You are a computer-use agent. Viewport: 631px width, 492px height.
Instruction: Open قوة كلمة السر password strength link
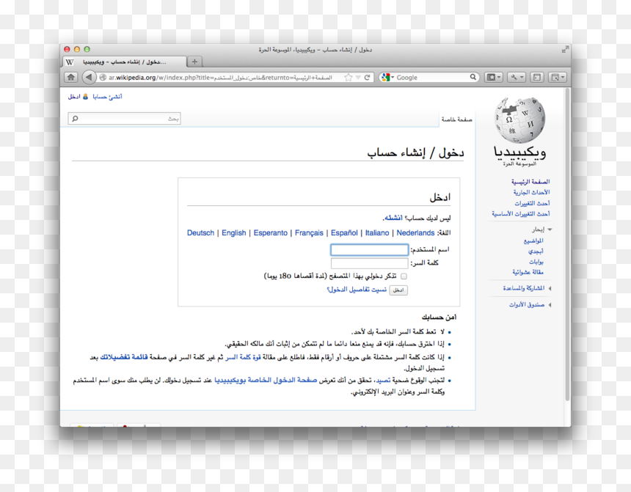(x=243, y=357)
